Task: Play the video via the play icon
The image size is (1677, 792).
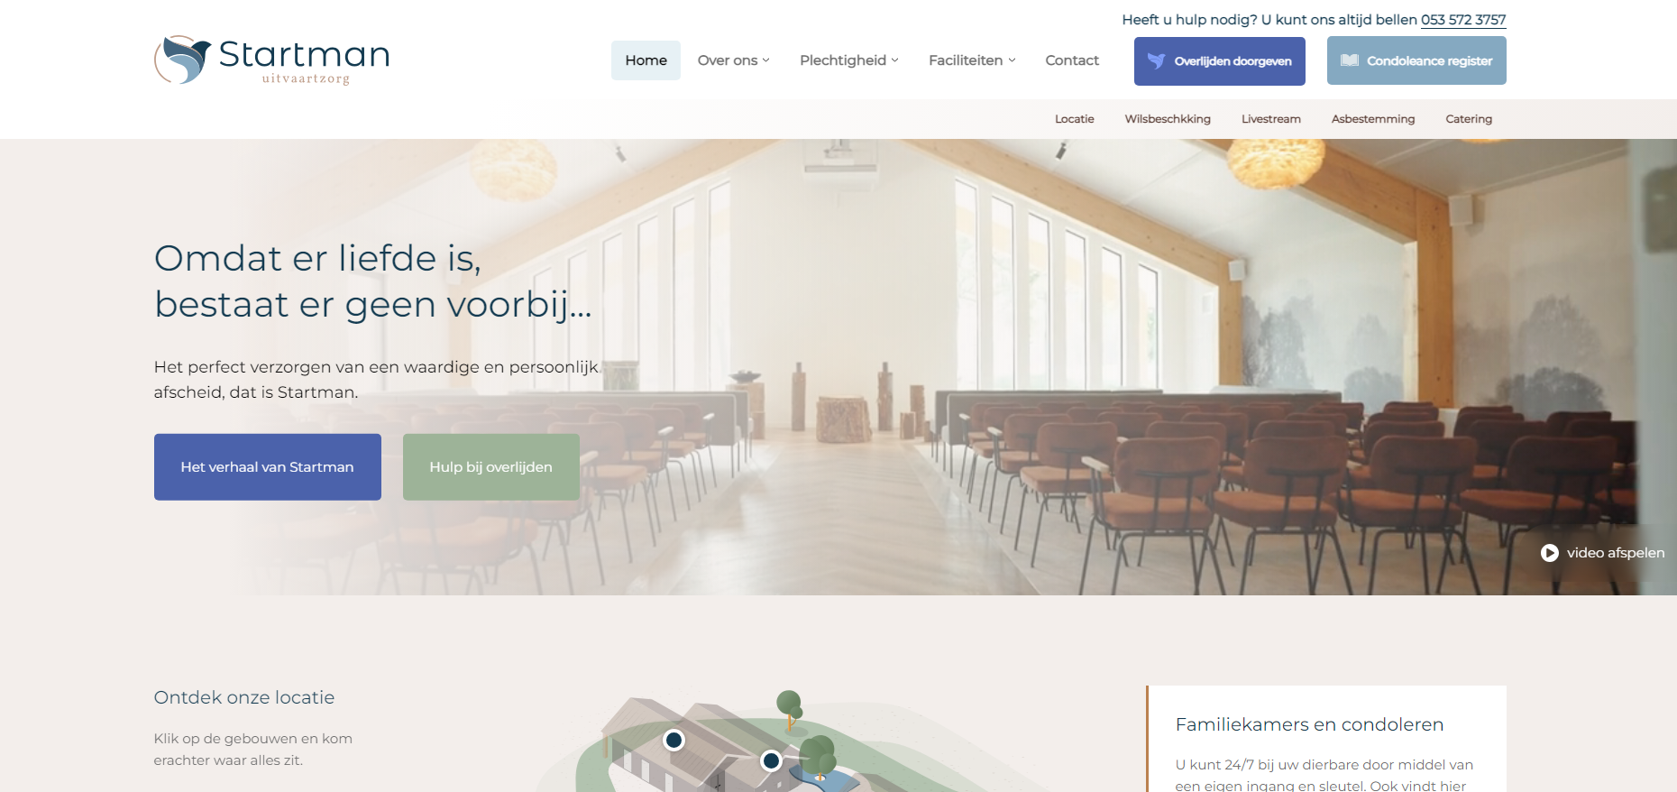Action: pos(1550,553)
